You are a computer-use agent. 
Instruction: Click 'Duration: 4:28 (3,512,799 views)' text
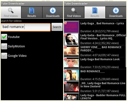pos(99,31)
